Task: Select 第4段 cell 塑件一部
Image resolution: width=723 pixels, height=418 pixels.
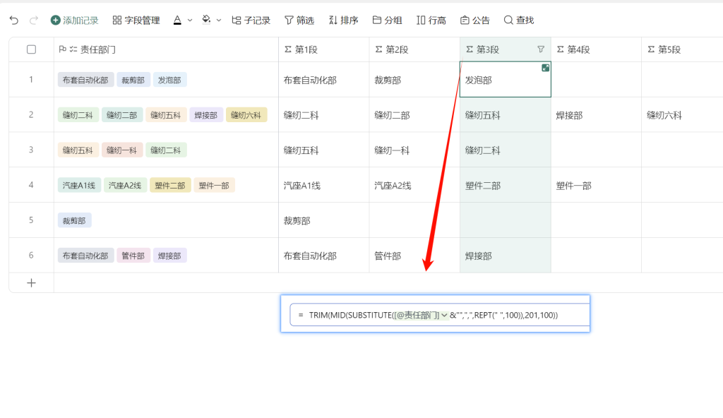Action: click(x=596, y=186)
